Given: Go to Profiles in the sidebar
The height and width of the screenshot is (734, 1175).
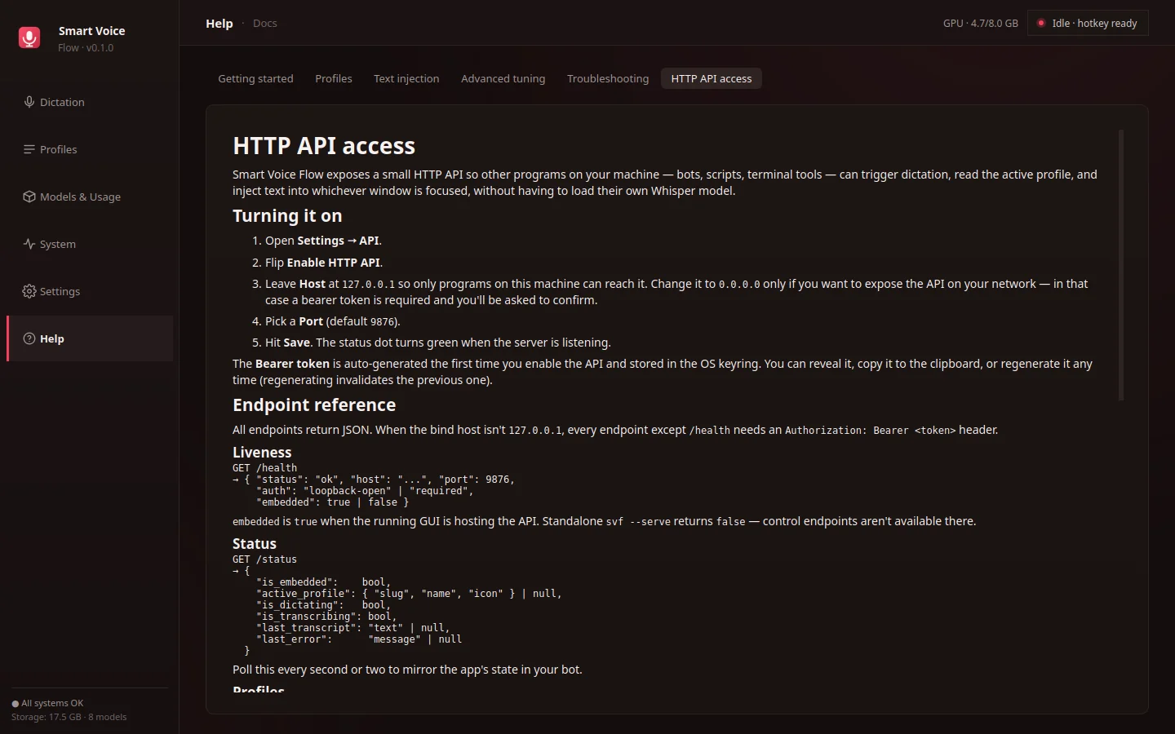Looking at the screenshot, I should [90, 149].
